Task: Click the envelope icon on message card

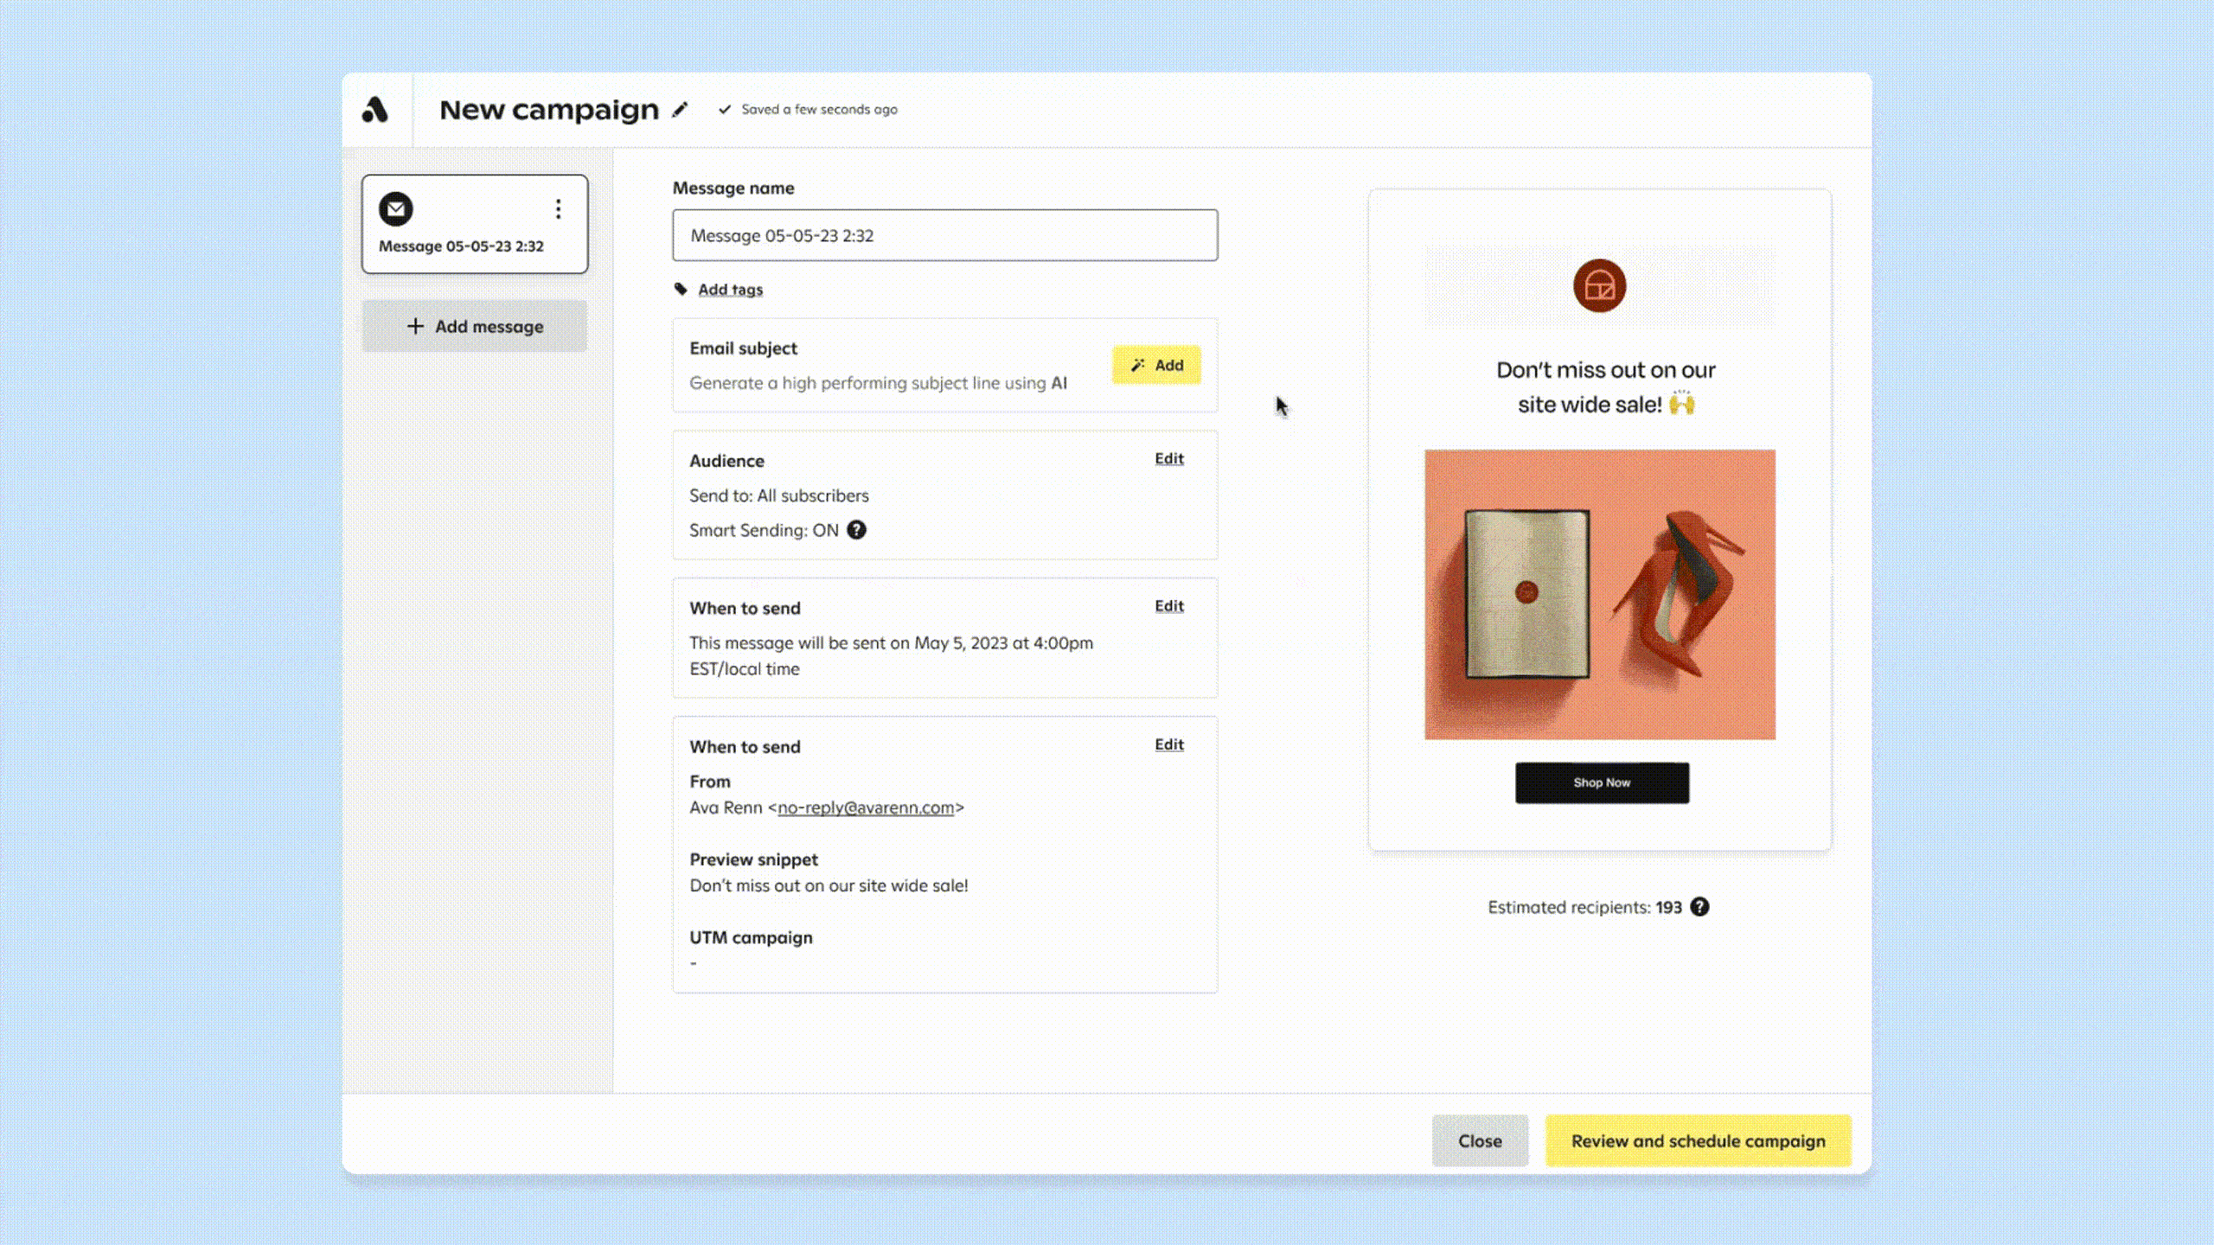Action: pos(396,209)
